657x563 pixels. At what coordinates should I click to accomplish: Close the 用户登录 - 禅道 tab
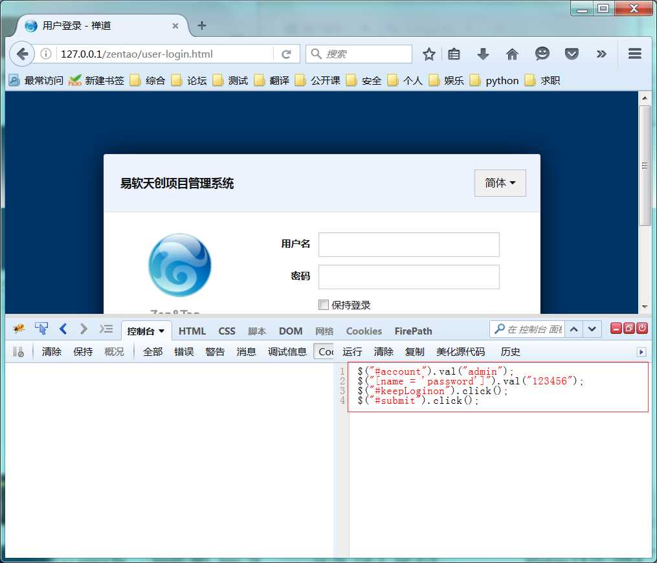[175, 26]
